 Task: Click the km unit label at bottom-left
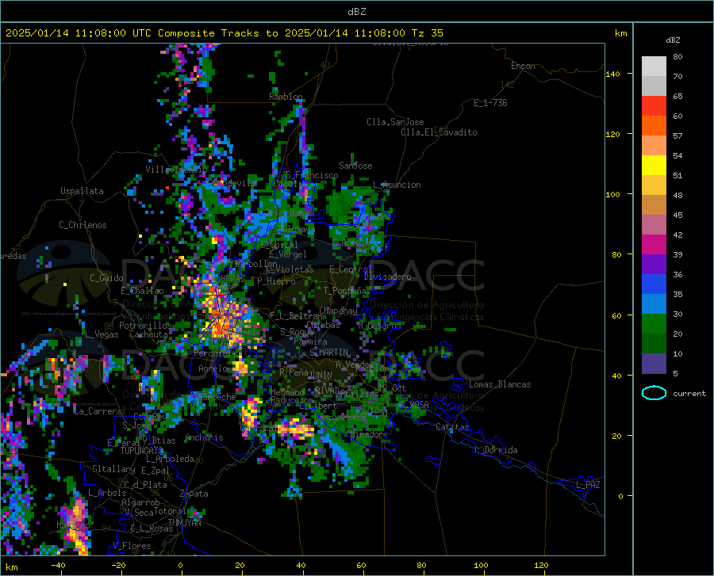pyautogui.click(x=11, y=567)
